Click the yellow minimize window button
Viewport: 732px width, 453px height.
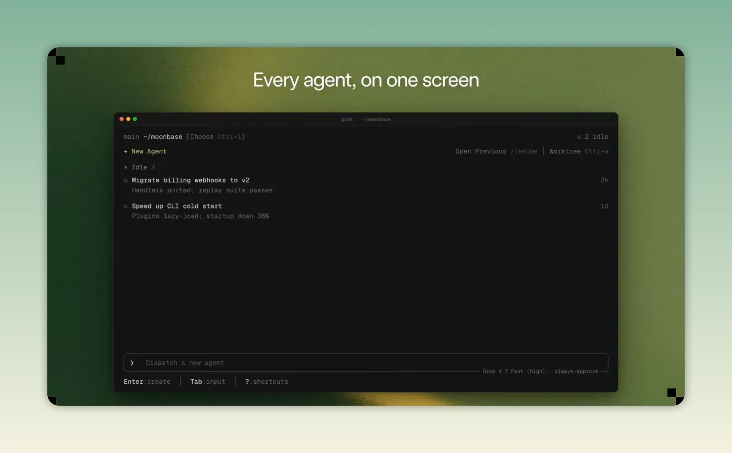[x=128, y=119]
